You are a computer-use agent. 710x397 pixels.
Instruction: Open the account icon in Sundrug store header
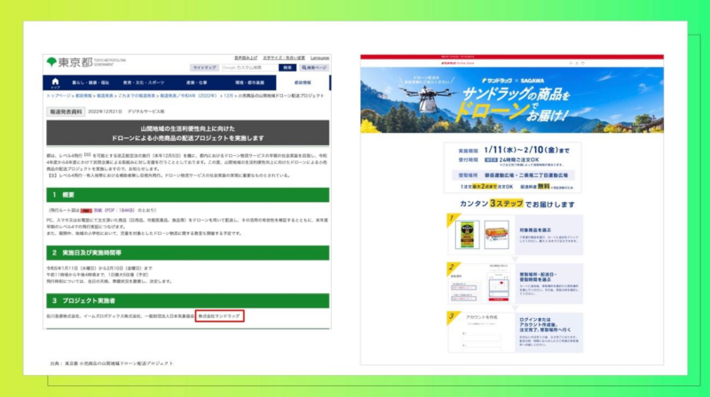tap(577, 63)
